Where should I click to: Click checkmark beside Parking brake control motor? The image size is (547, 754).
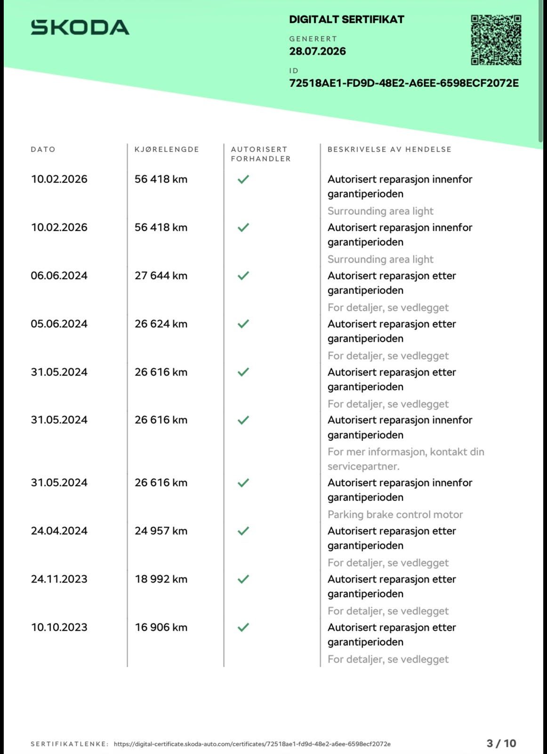point(243,483)
